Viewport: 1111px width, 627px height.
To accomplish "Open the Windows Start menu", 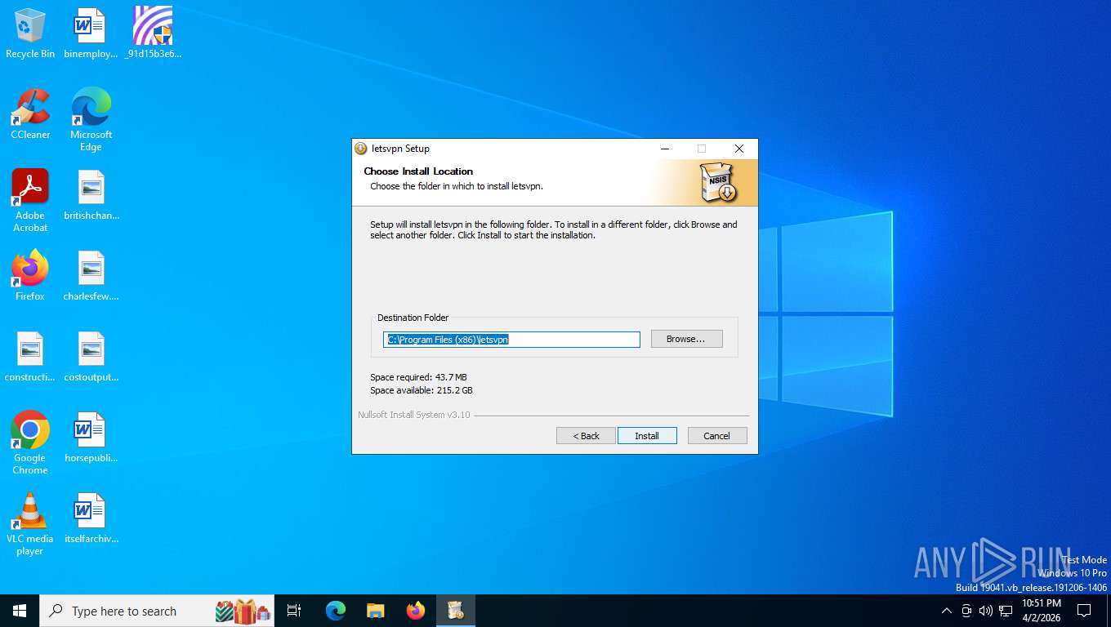I will pos(20,611).
